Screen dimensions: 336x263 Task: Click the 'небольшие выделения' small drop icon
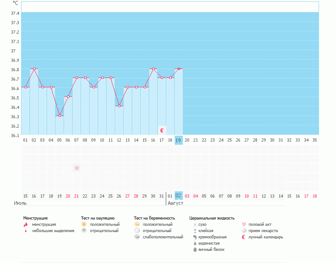click(26, 231)
